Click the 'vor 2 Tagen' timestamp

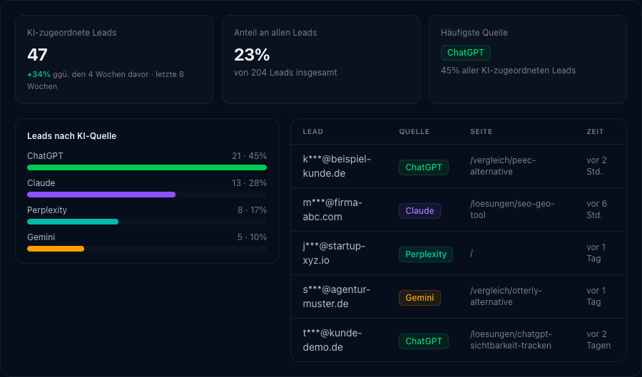pyautogui.click(x=598, y=340)
